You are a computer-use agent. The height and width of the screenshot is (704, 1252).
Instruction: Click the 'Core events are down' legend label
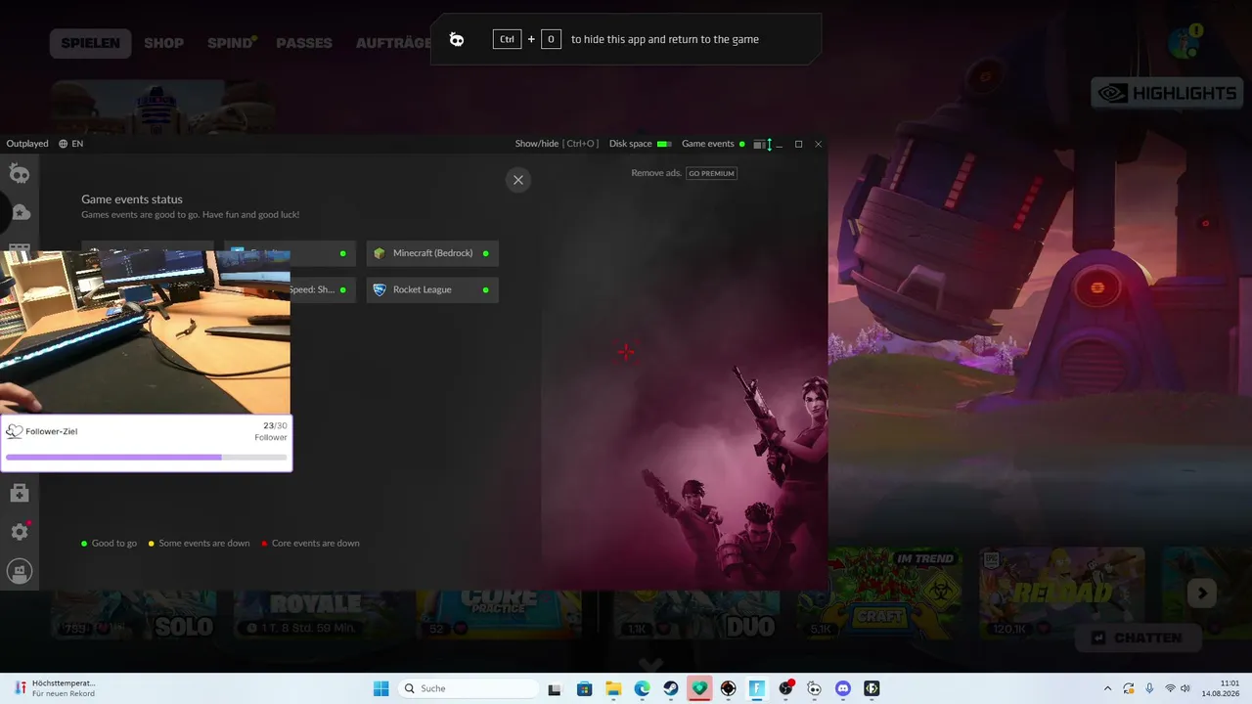[x=316, y=544]
